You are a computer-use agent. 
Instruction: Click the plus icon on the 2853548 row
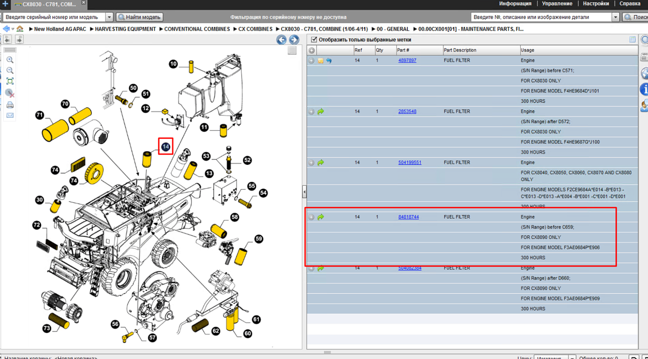point(311,112)
